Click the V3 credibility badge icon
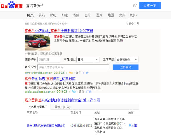171x135 pixels. tap(71, 73)
